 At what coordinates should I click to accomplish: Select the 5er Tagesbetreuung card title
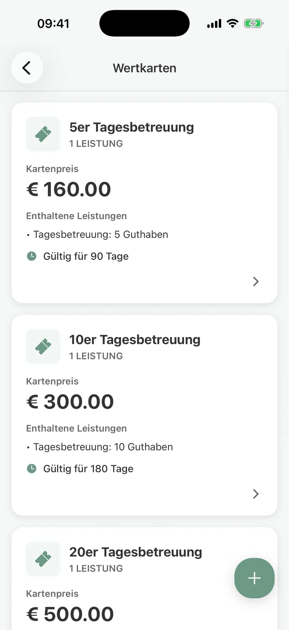[132, 127]
